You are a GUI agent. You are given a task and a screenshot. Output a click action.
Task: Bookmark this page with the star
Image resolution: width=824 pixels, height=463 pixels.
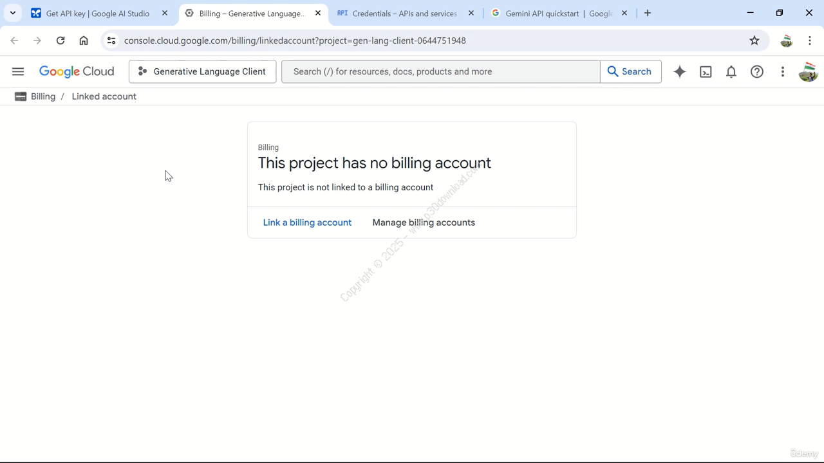754,41
